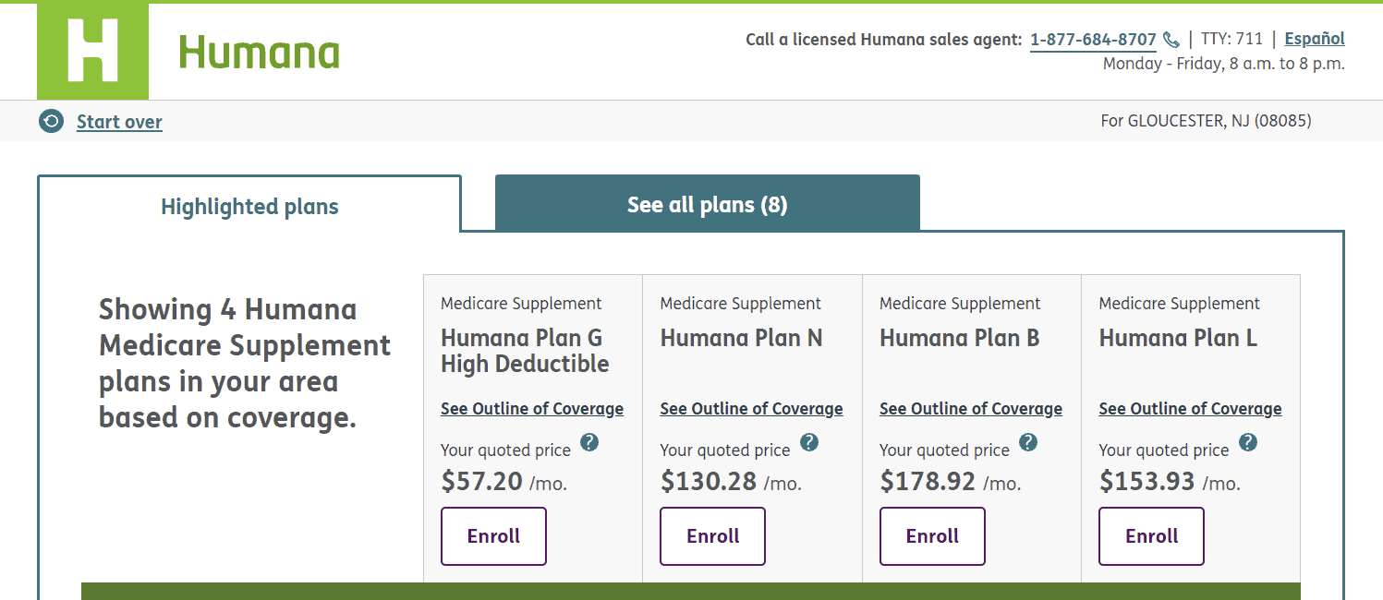Click the Start over circular arrow icon
The image size is (1383, 600).
(x=52, y=121)
